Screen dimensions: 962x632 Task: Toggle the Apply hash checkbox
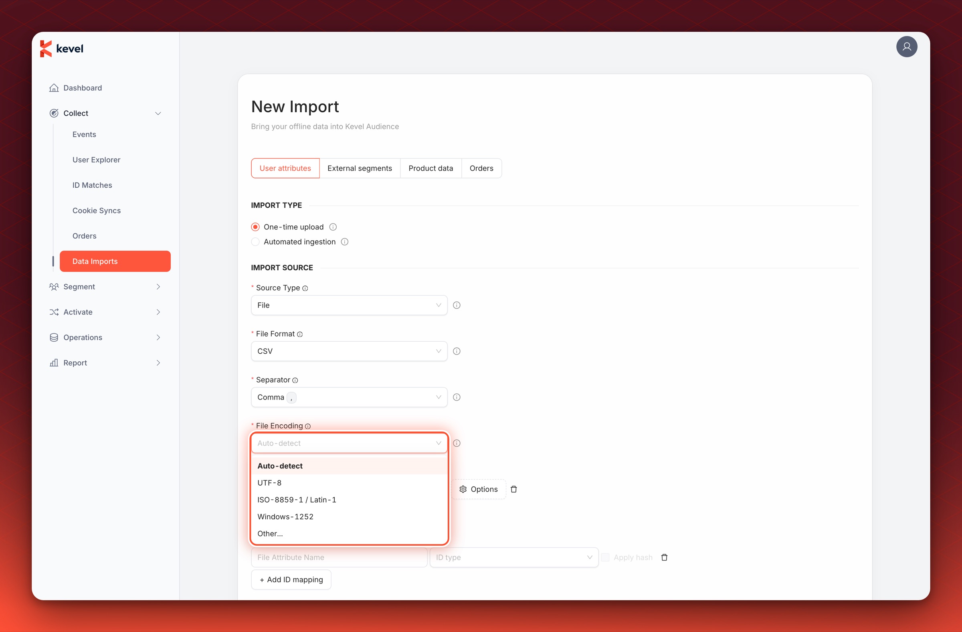(x=605, y=557)
